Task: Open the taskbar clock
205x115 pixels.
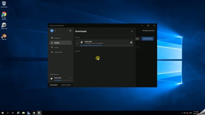Action: pyautogui.click(x=196, y=113)
